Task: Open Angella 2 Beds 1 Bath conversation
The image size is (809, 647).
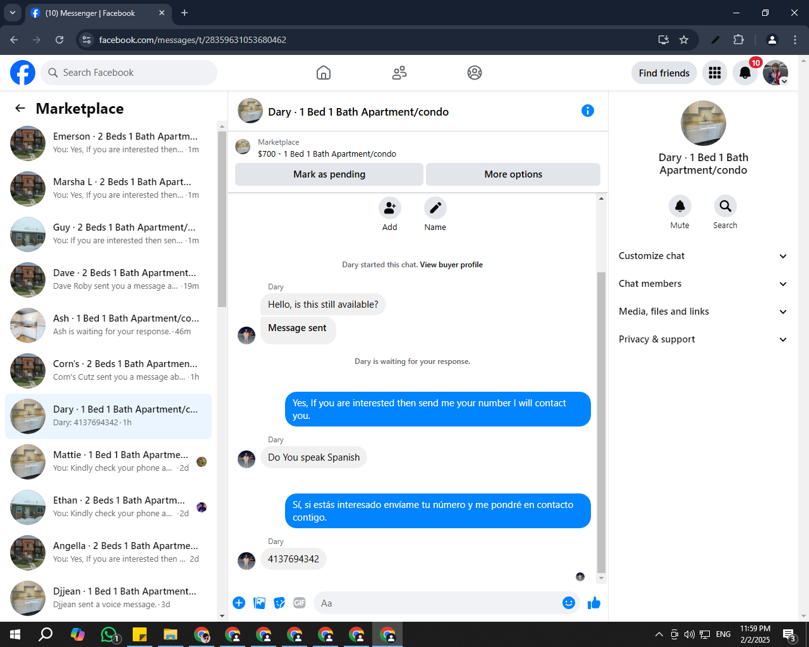Action: pos(108,553)
